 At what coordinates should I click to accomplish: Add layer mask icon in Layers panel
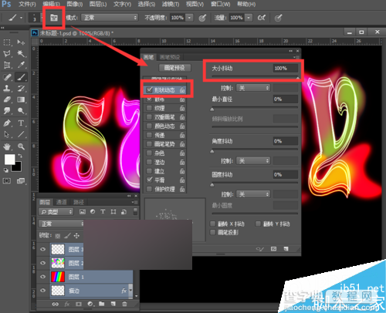tap(79, 304)
